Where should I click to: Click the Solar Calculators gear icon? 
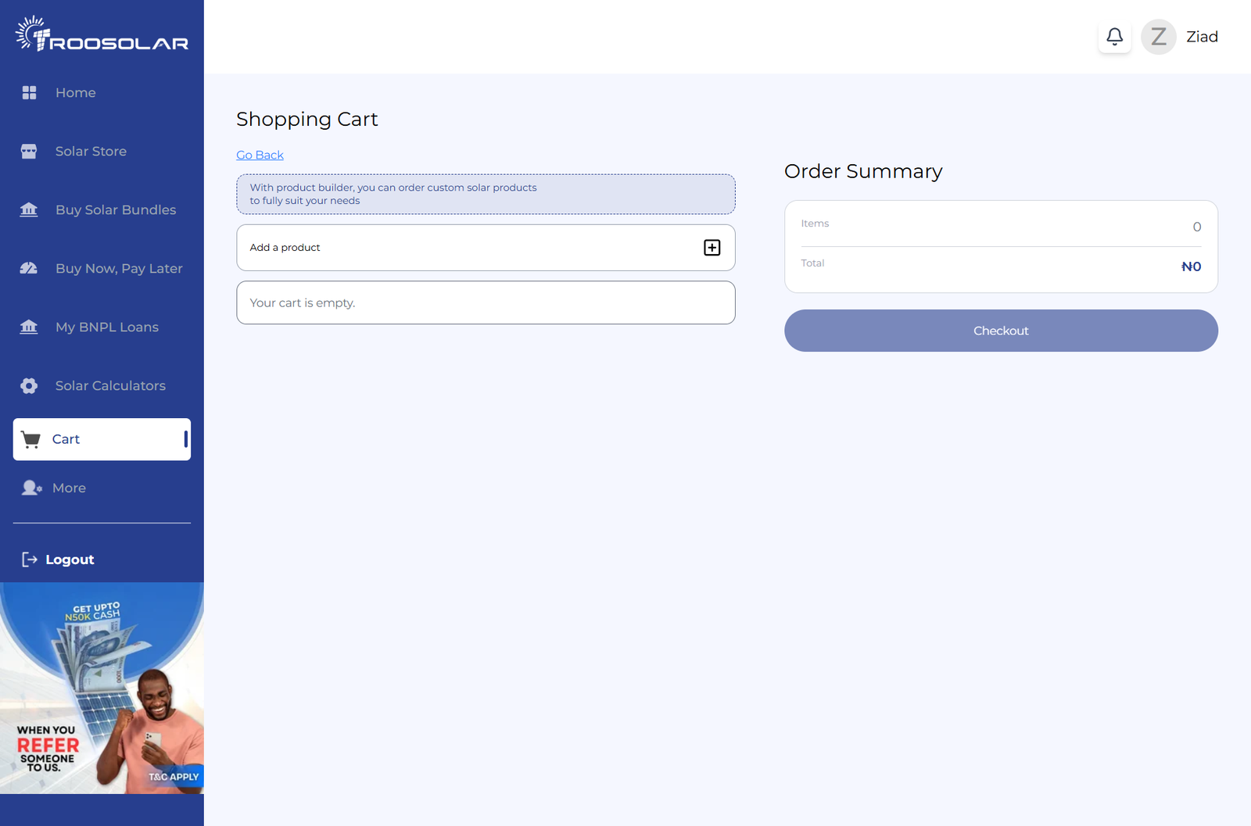[x=29, y=386]
